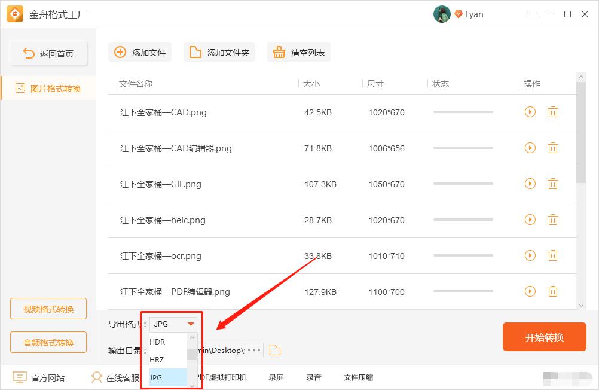
Task: Open output folder icon next to path
Action: click(274, 350)
